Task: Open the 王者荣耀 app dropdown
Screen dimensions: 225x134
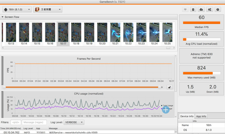Action: coord(48,9)
